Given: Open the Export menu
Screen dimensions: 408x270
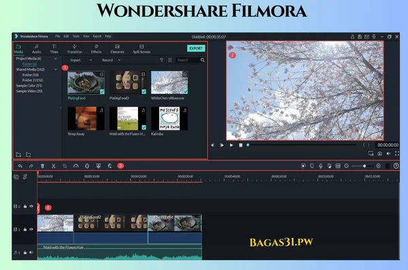Looking at the screenshot, I should 97,36.
